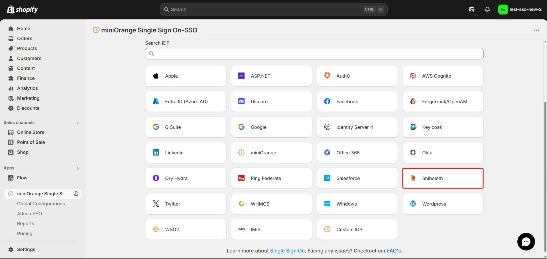The height and width of the screenshot is (259, 547).
Task: Click the Windows logo icon
Action: 327,204
